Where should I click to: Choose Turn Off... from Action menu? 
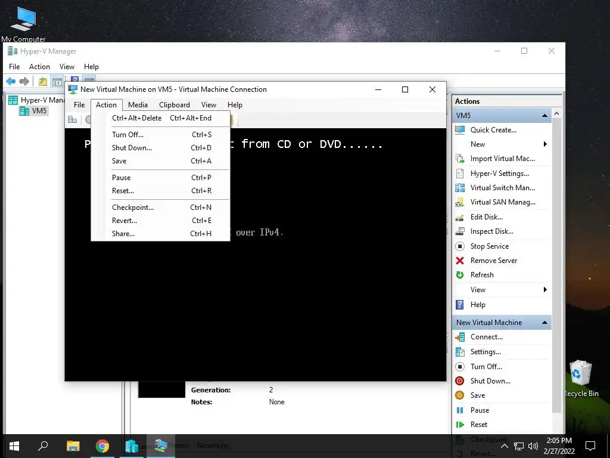pos(161,135)
